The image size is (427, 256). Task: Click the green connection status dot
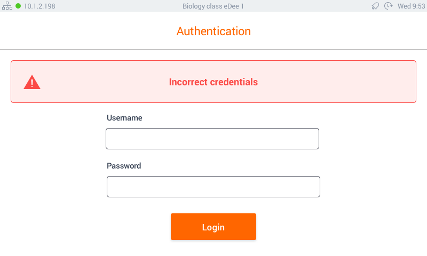[18, 6]
